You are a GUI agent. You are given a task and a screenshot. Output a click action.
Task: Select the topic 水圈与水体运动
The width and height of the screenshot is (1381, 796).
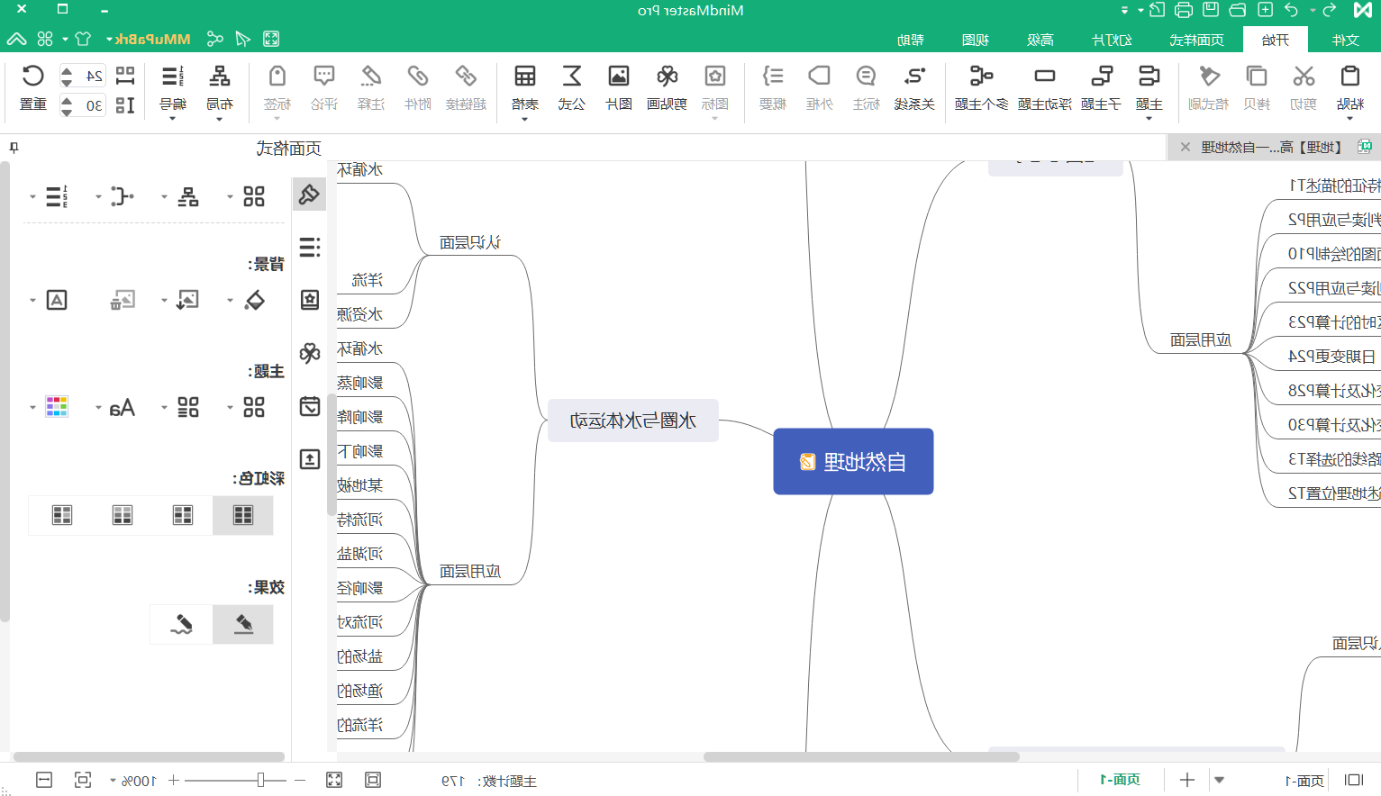[633, 421]
